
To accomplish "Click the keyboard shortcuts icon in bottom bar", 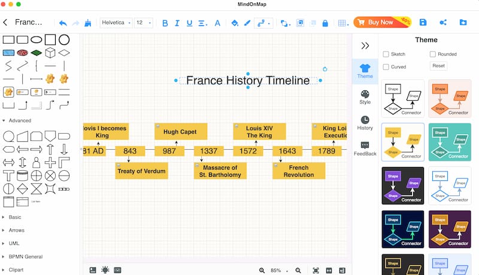I will pyautogui.click(x=117, y=270).
